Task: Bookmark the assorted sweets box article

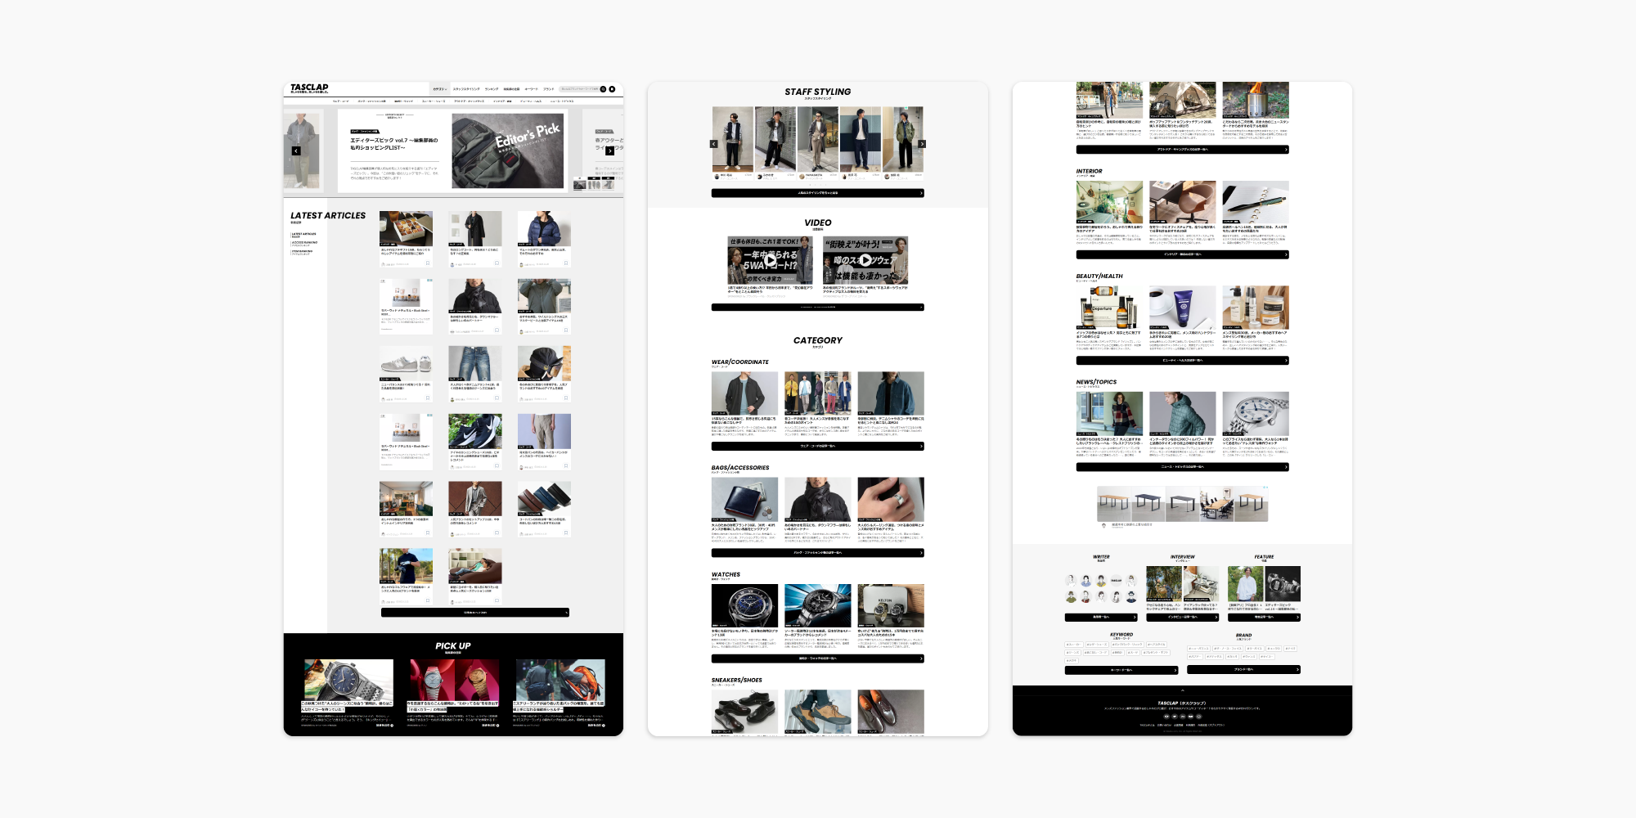Action: click(428, 263)
